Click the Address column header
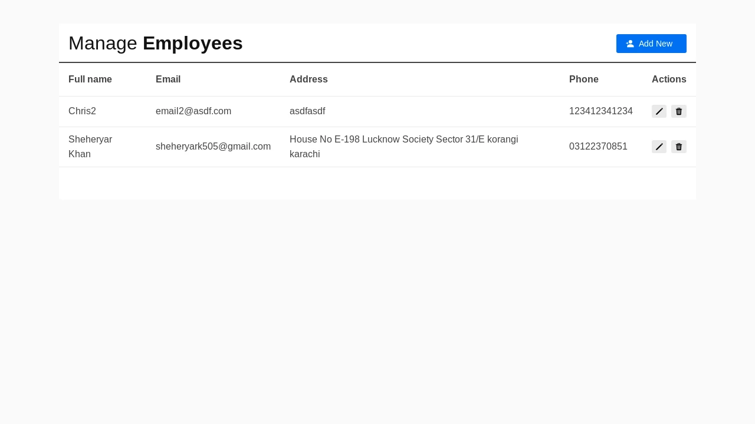 click(308, 79)
